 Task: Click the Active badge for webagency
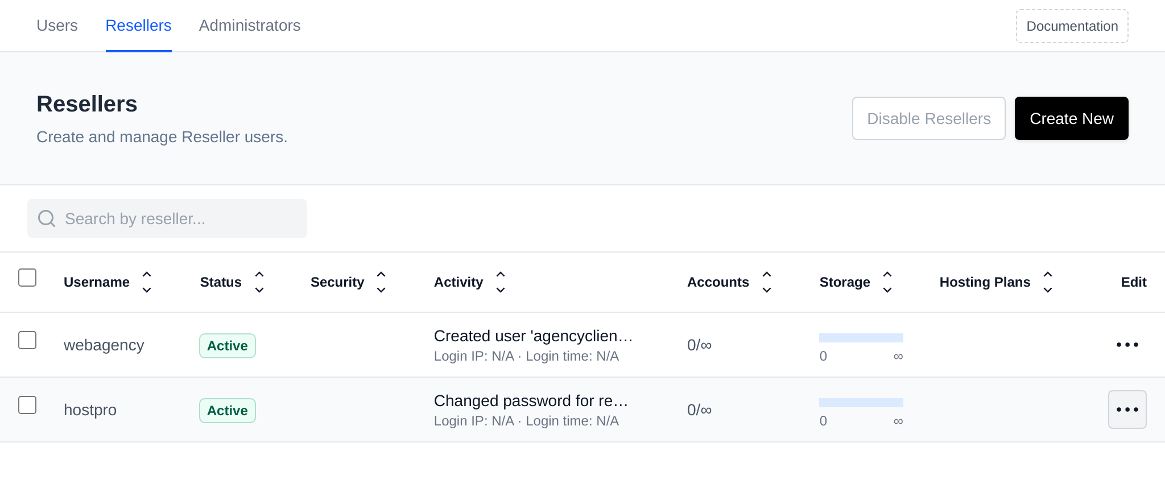click(x=228, y=346)
